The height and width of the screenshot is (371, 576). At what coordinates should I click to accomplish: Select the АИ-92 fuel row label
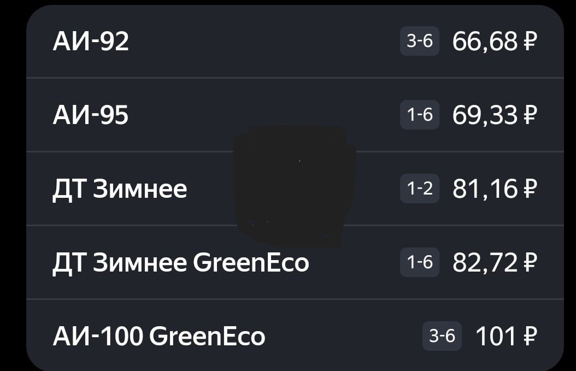(x=91, y=42)
